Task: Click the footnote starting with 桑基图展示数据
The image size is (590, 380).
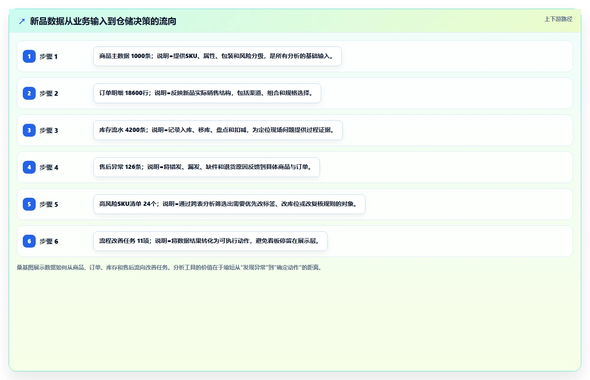Action: point(169,267)
